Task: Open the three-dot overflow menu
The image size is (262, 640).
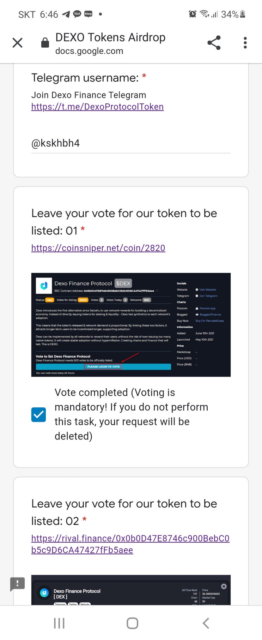Action: coord(245,43)
